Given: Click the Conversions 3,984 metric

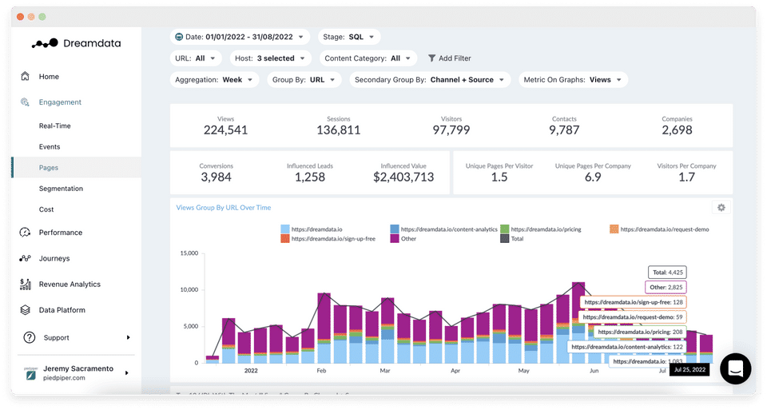Looking at the screenshot, I should 217,173.
